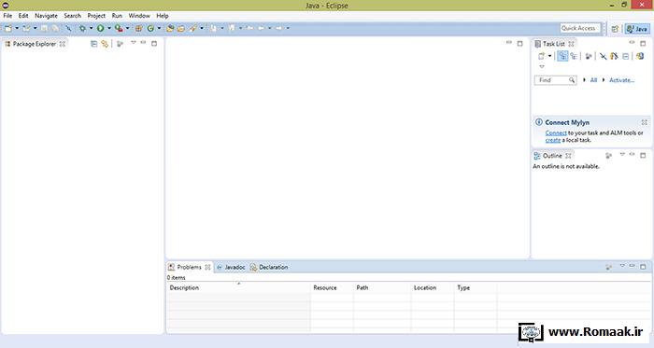Click the Find field in Task List

[x=555, y=80]
